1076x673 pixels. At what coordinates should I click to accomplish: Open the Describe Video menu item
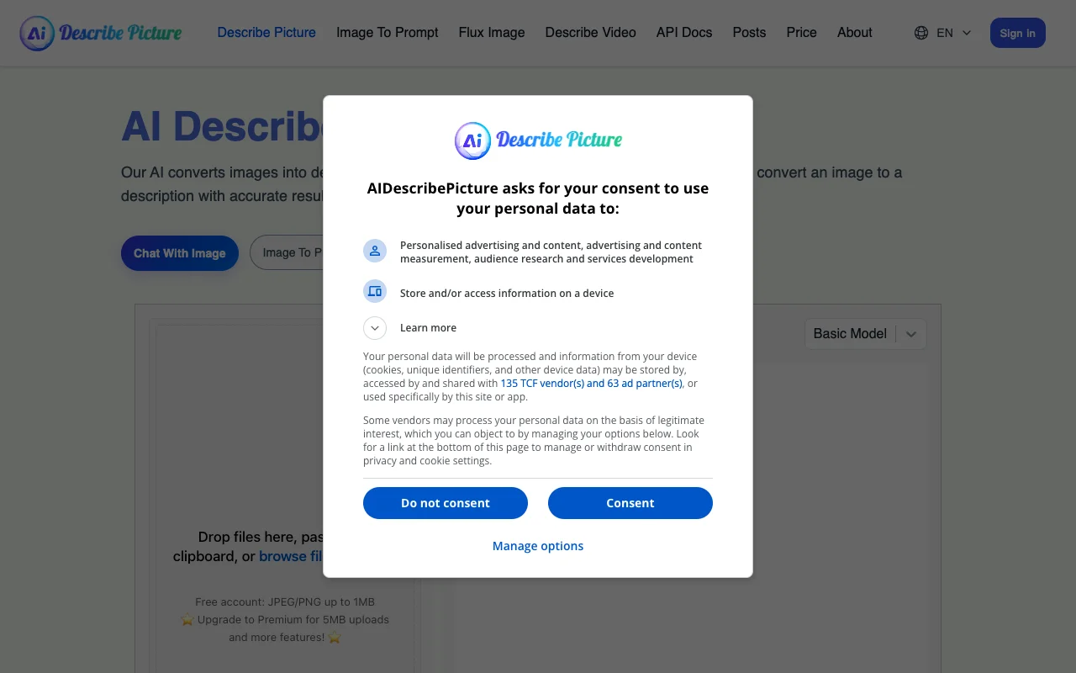(x=590, y=33)
